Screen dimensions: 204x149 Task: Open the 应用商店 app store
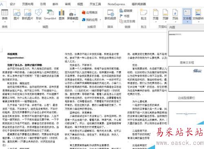point(90,13)
